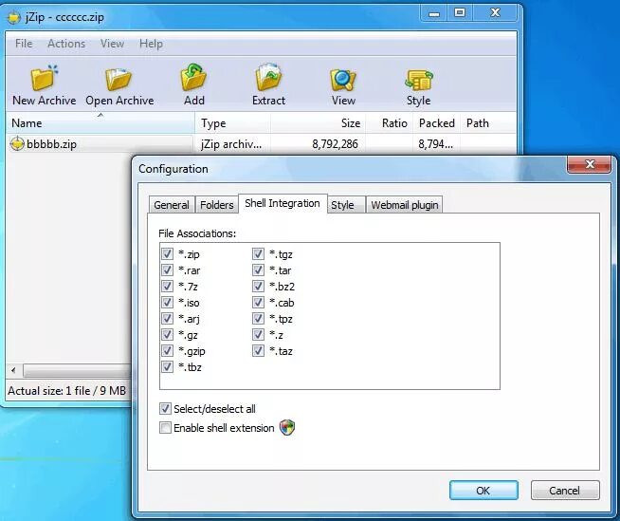This screenshot has width=620, height=521.
Task: Toggle the *.tpz association checkbox
Action: (x=258, y=318)
